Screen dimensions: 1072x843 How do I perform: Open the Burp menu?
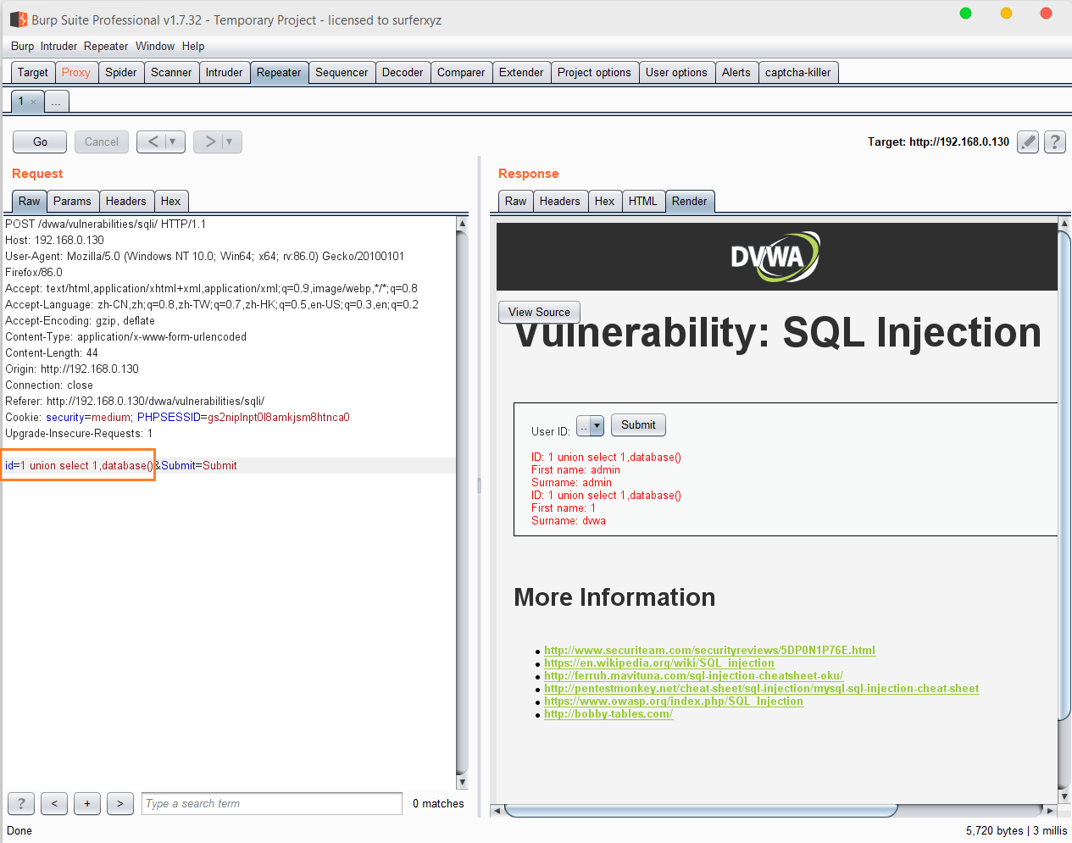(23, 46)
